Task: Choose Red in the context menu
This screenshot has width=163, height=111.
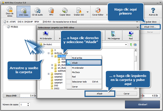Action: coord(84,77)
